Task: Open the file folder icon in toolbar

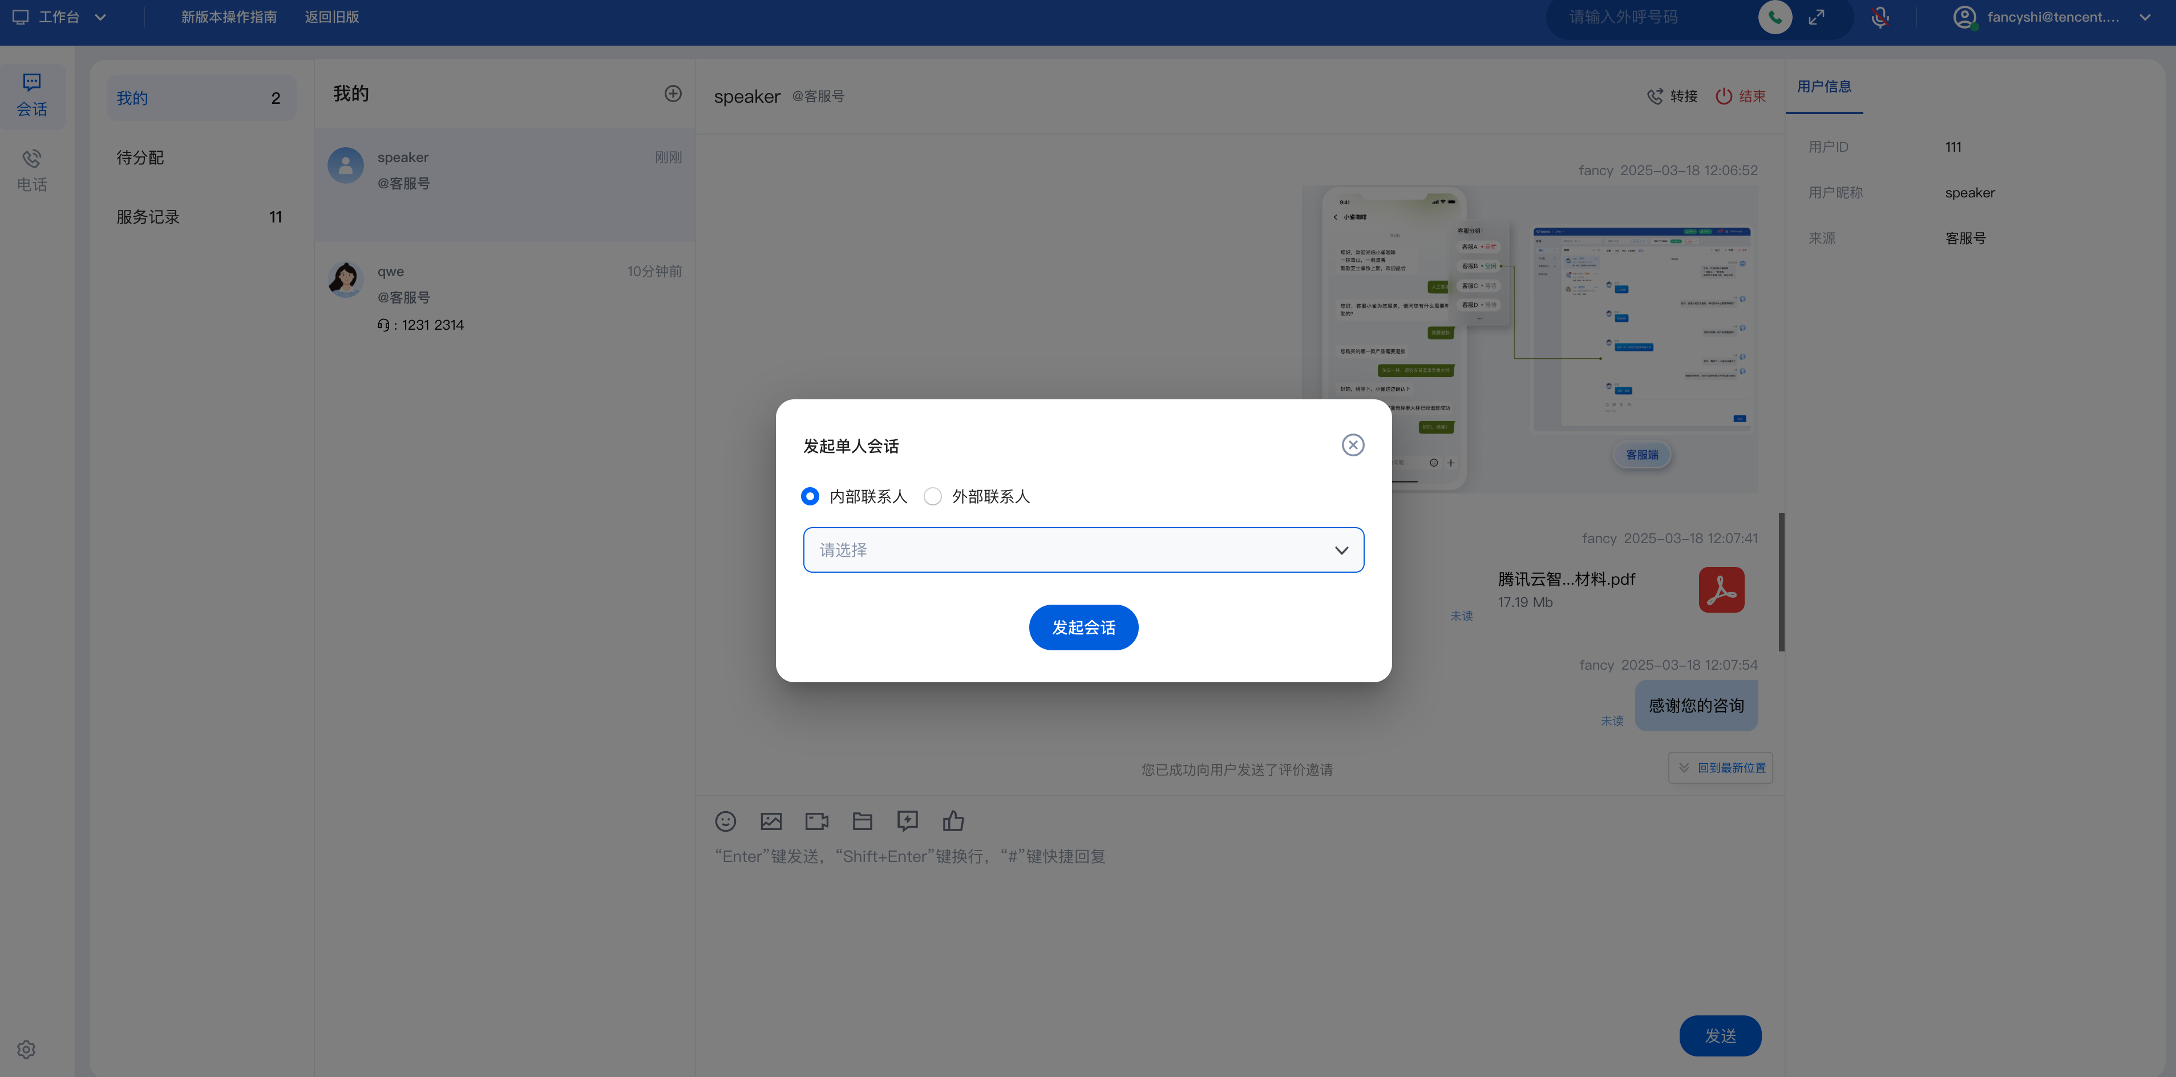Action: click(861, 821)
